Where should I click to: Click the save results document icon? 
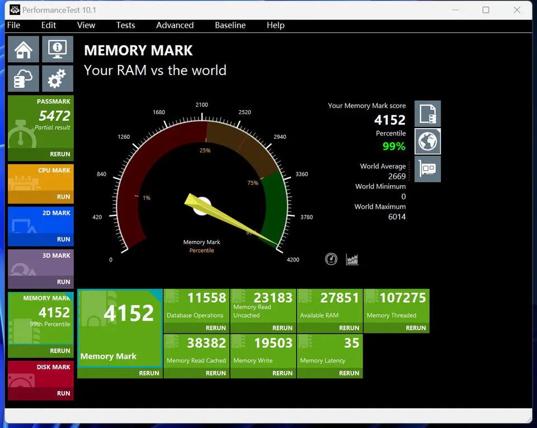point(427,114)
